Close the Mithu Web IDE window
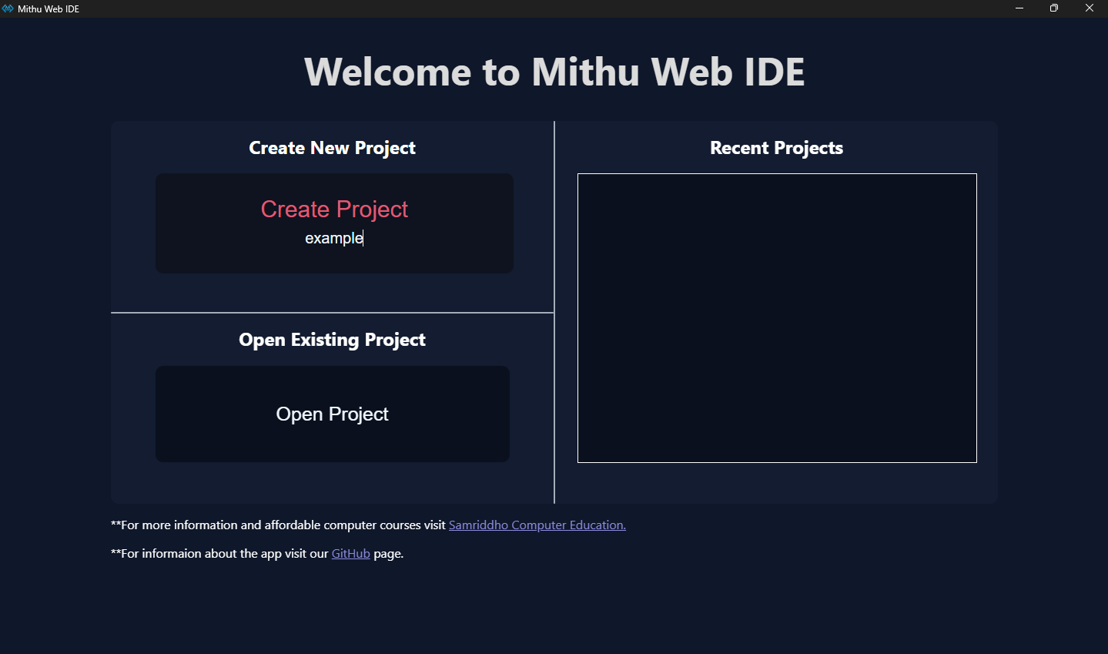Screen dimensions: 1108x654 [1090, 8]
